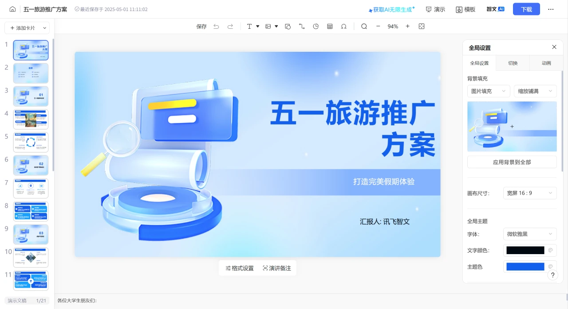The image size is (568, 309).
Task: Switch to the 动画 animation tab
Action: pyautogui.click(x=546, y=63)
